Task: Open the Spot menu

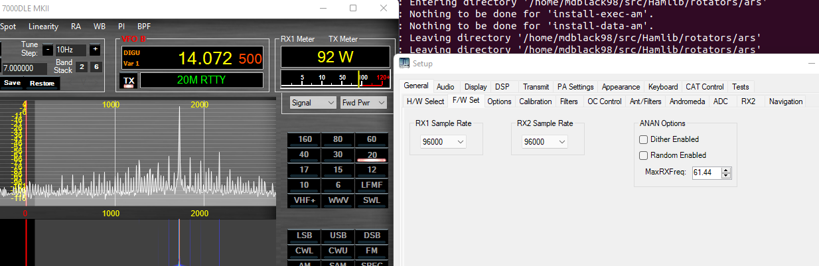Action: click(x=8, y=27)
